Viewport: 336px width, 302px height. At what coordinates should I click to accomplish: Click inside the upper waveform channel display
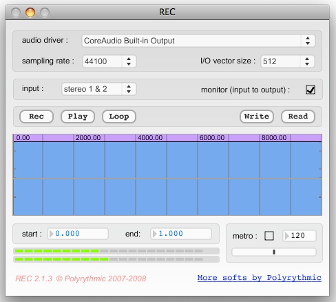(167, 160)
